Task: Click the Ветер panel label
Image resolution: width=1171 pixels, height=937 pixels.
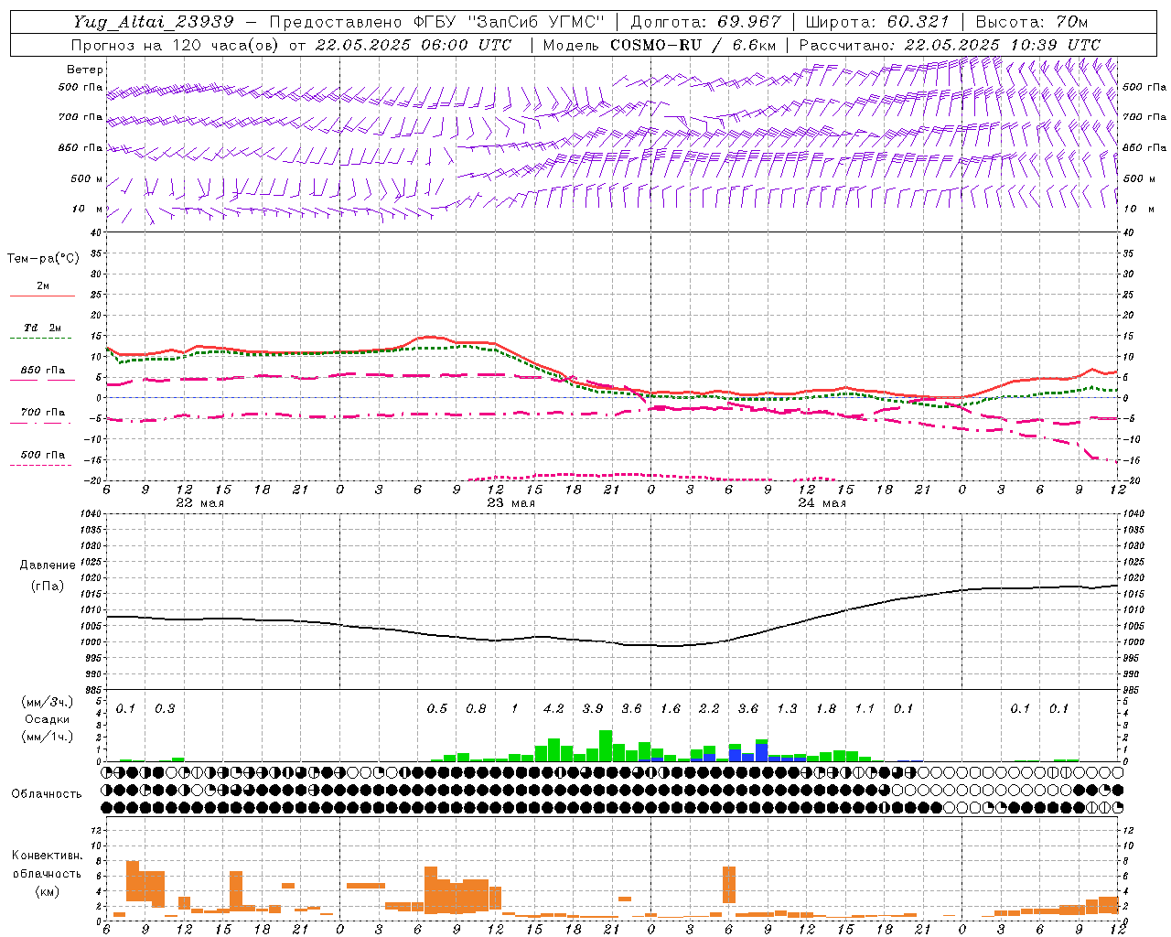Action: pos(85,70)
